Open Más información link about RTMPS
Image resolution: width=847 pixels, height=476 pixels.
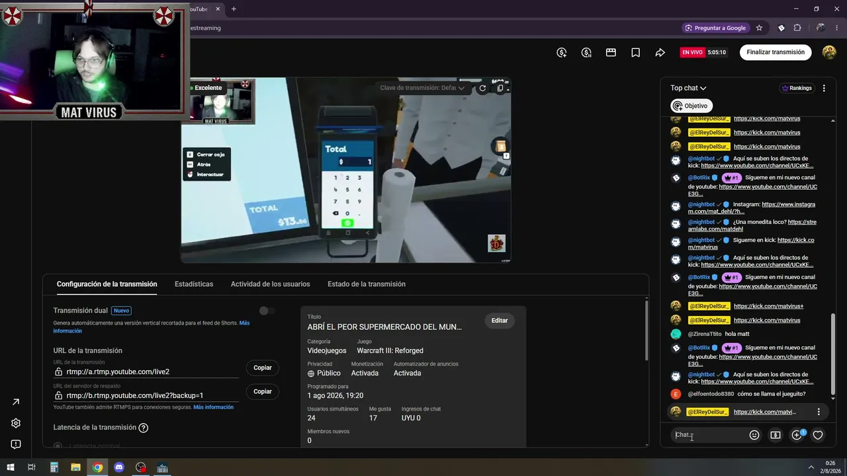click(x=213, y=407)
